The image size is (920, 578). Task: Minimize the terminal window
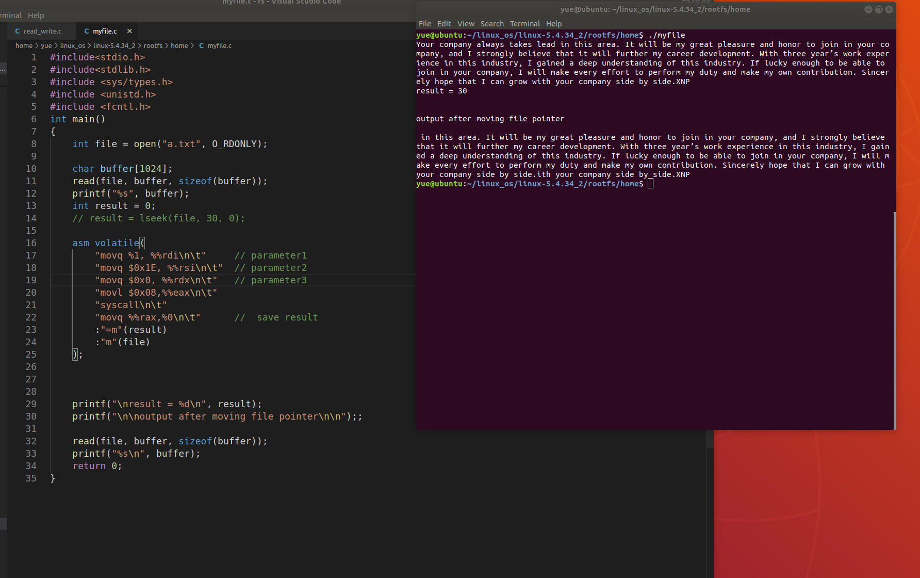(x=868, y=9)
